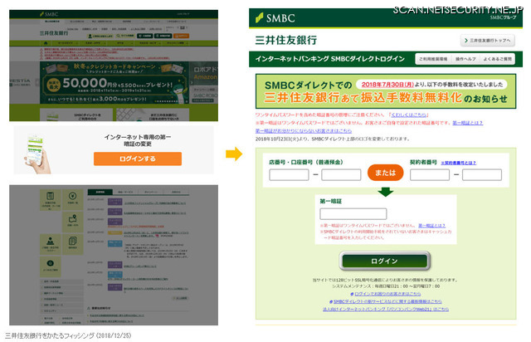
Task: Click the green ログイン button
Action: (384, 261)
